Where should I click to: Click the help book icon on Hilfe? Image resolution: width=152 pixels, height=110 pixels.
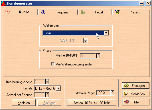[x=127, y=102]
